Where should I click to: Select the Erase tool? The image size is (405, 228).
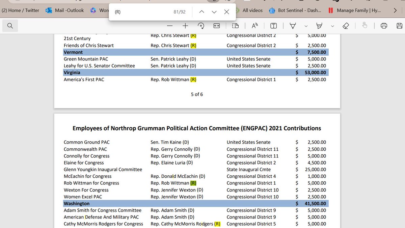tap(346, 26)
